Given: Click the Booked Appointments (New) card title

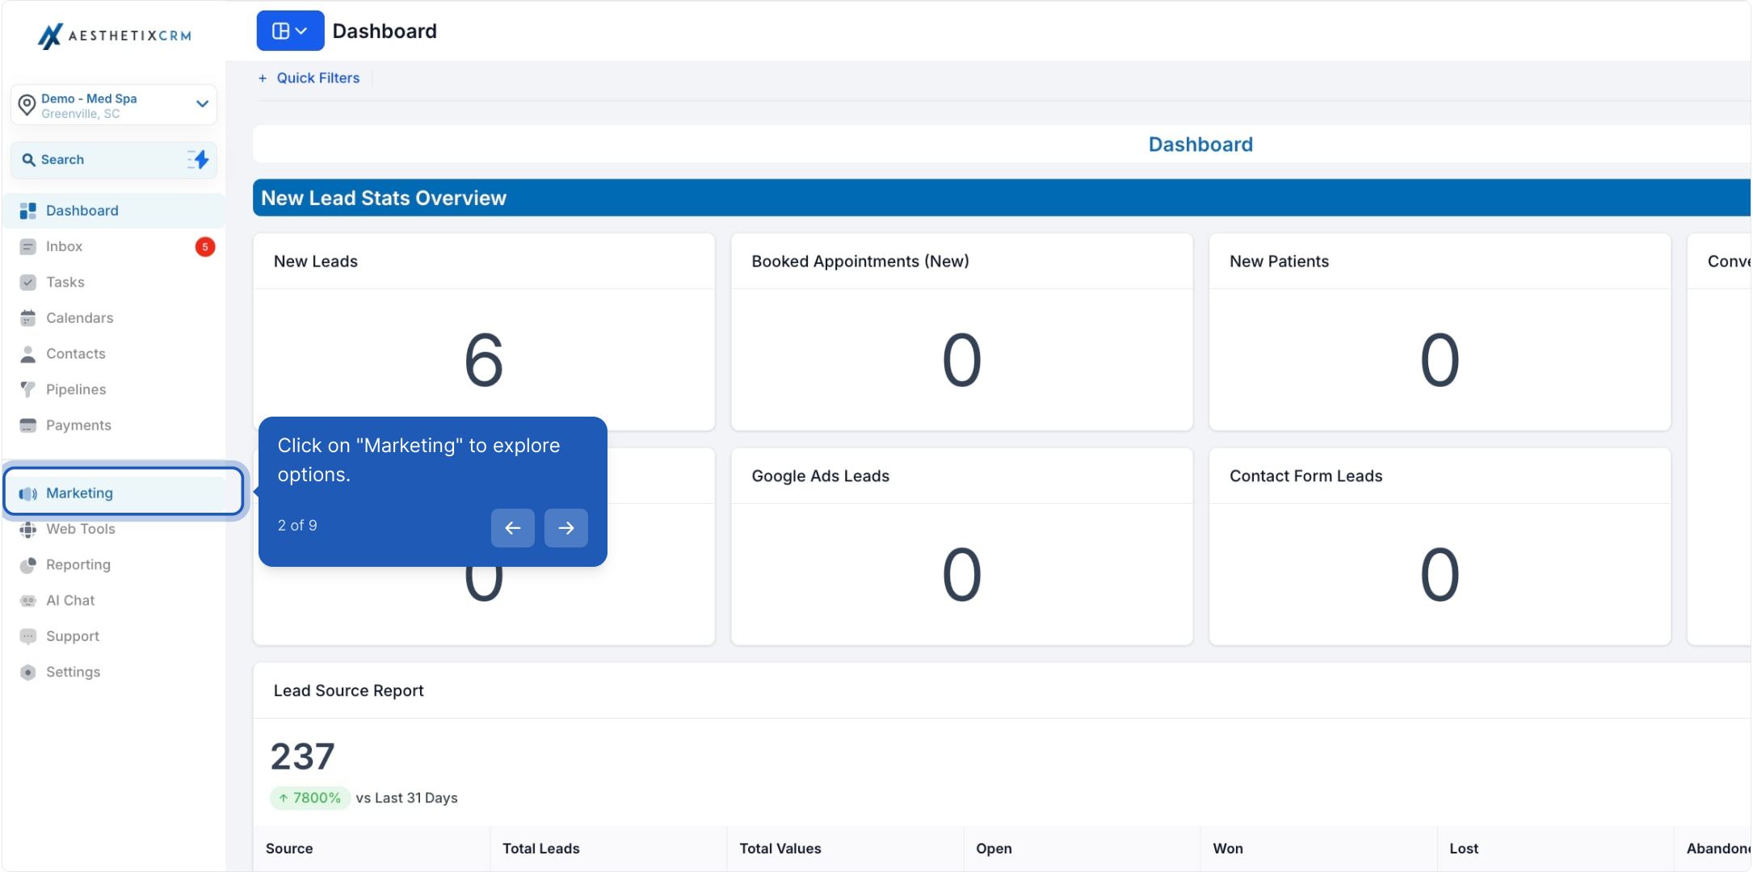Looking at the screenshot, I should click(860, 261).
